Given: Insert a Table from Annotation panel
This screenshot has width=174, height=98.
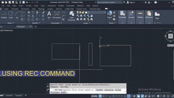Looking at the screenshot, I should (x=63, y=19).
